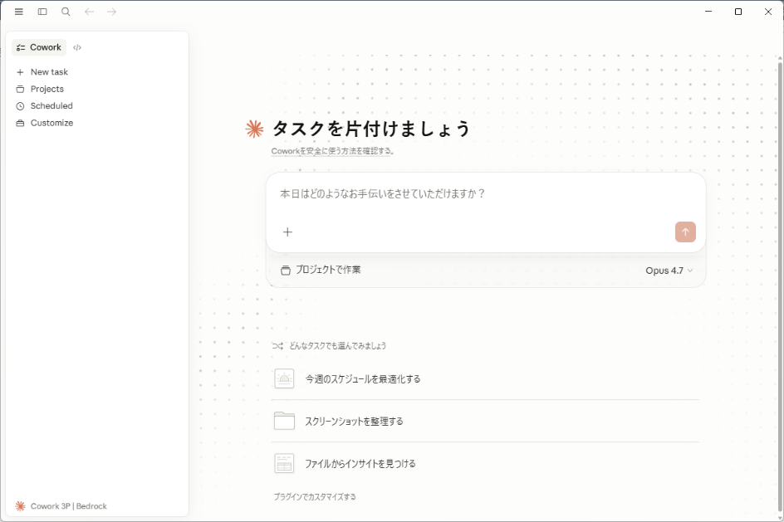This screenshot has height=522, width=784.
Task: Shuffle suggestions via どんなタスクでも選んでみましょう
Action: [x=329, y=346]
